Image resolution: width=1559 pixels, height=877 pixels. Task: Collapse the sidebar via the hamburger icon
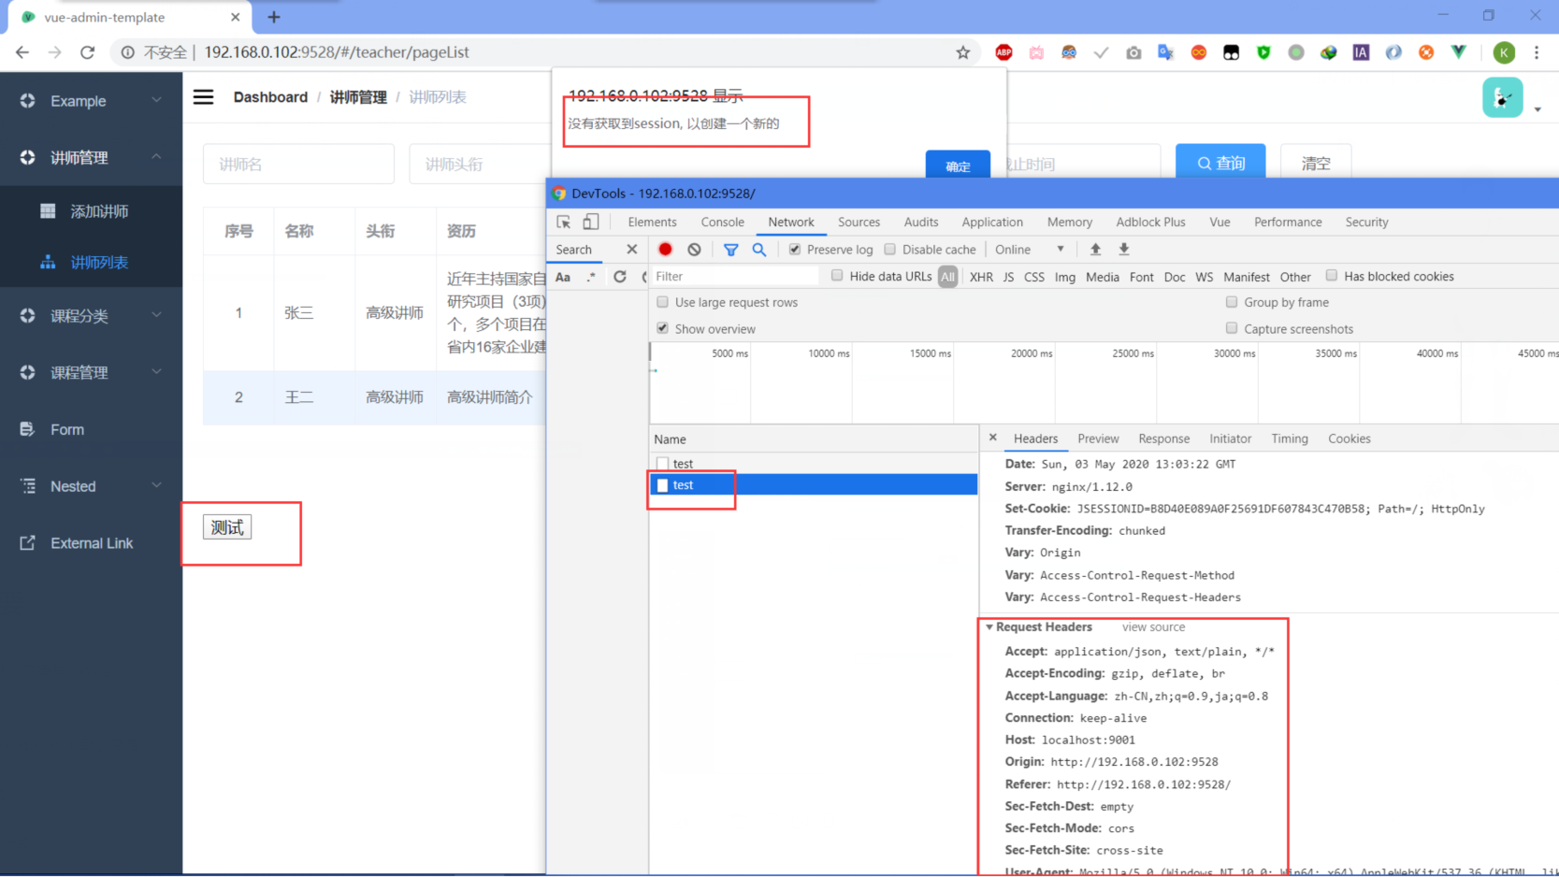tap(203, 96)
